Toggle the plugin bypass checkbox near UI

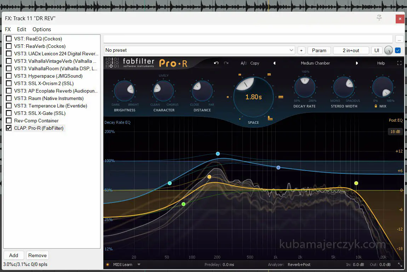pos(398,50)
